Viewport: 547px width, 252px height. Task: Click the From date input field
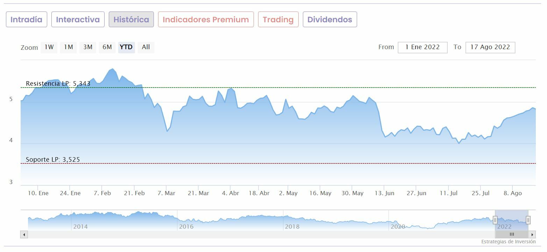pos(422,47)
